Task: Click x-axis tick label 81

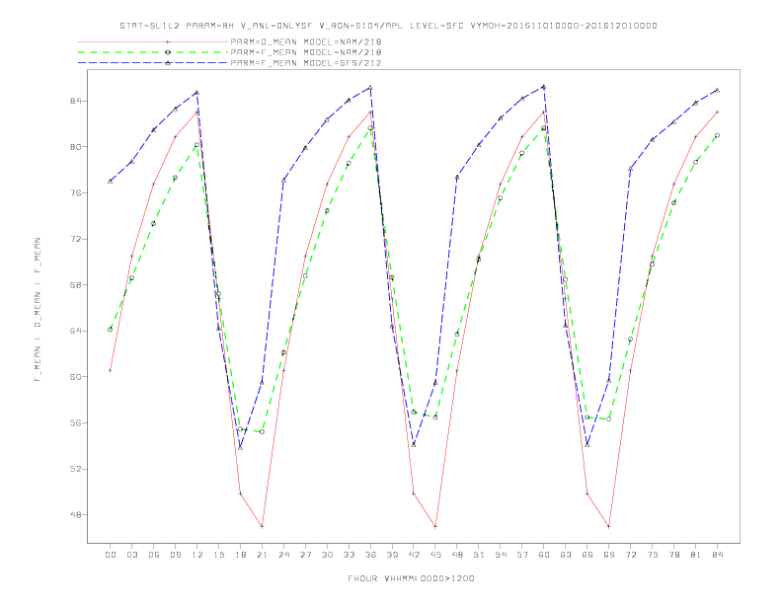Action: [696, 555]
